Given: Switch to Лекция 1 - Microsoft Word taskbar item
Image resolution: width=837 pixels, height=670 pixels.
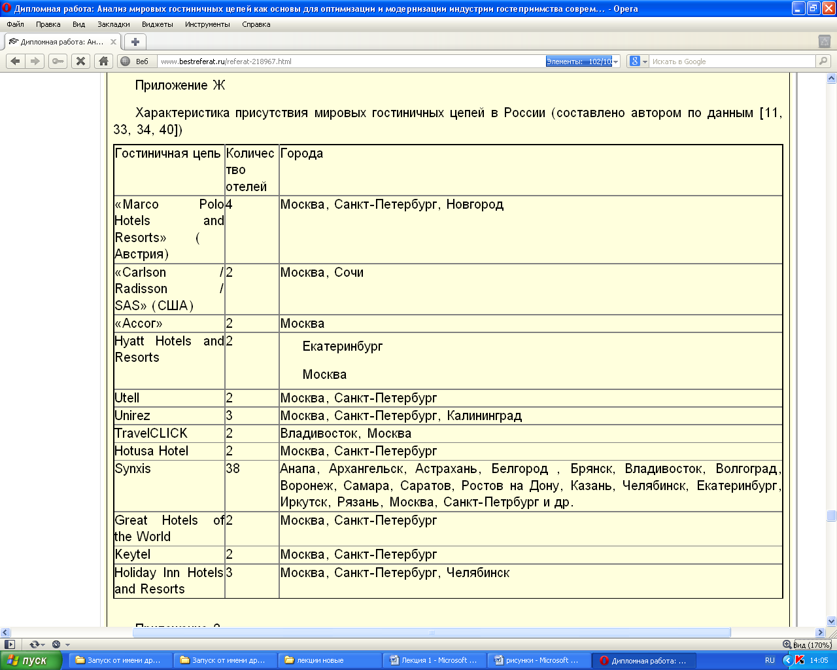Looking at the screenshot, I should tap(434, 660).
